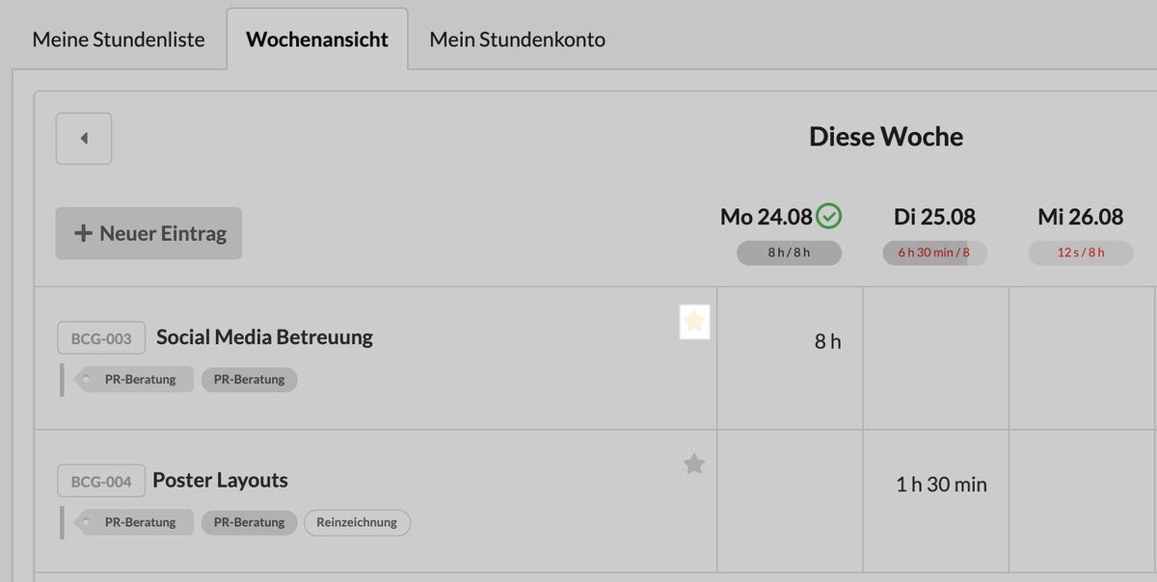Image resolution: width=1157 pixels, height=582 pixels.
Task: Add a Neuer Eintrag
Action: pyautogui.click(x=148, y=233)
